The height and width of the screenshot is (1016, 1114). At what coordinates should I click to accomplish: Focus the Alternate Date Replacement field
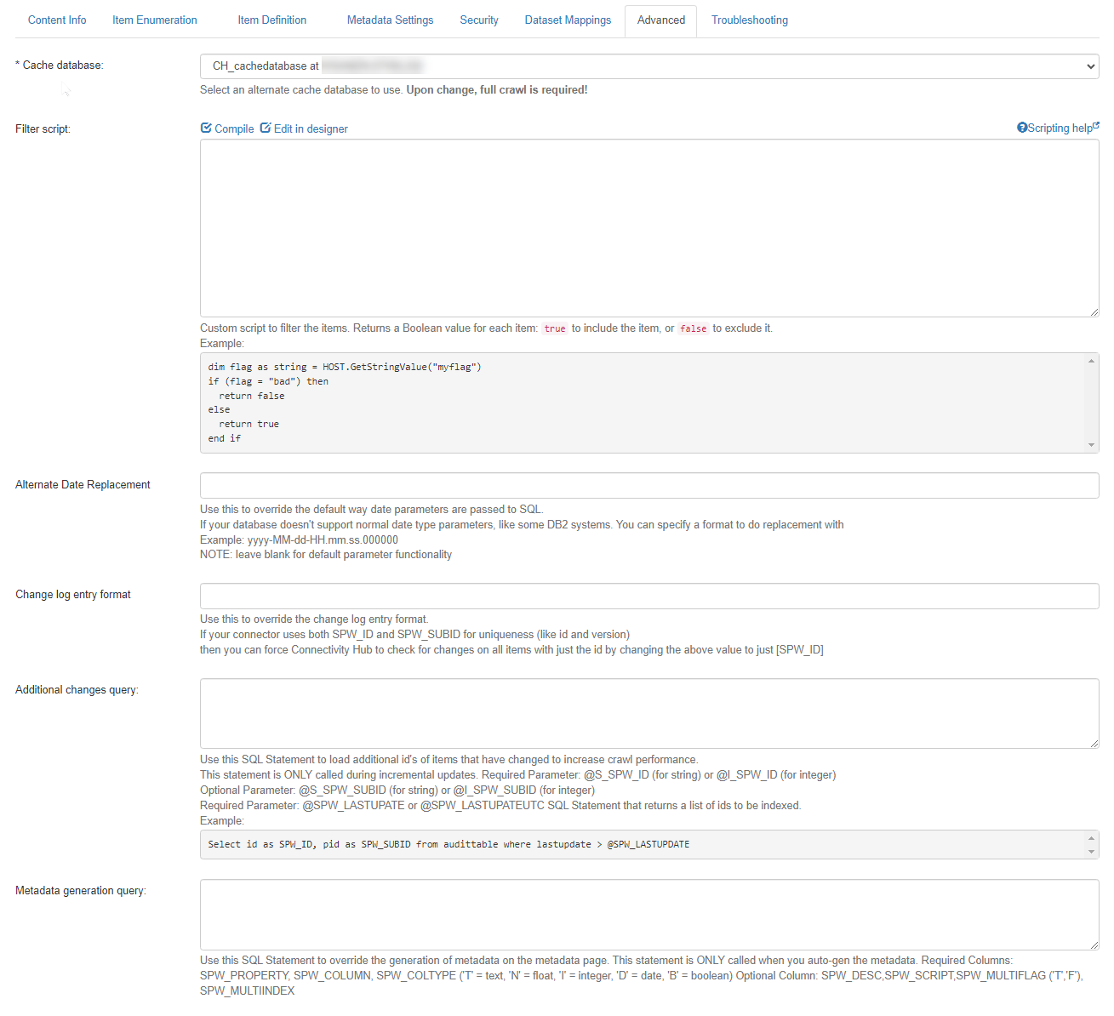tap(648, 486)
